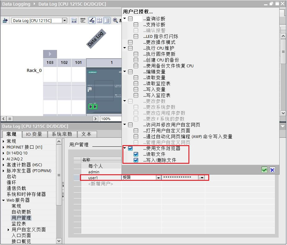The height and width of the screenshot is (245, 287).
Task: Collapse the 执行 CPU 维护 permission group
Action: pos(125,48)
